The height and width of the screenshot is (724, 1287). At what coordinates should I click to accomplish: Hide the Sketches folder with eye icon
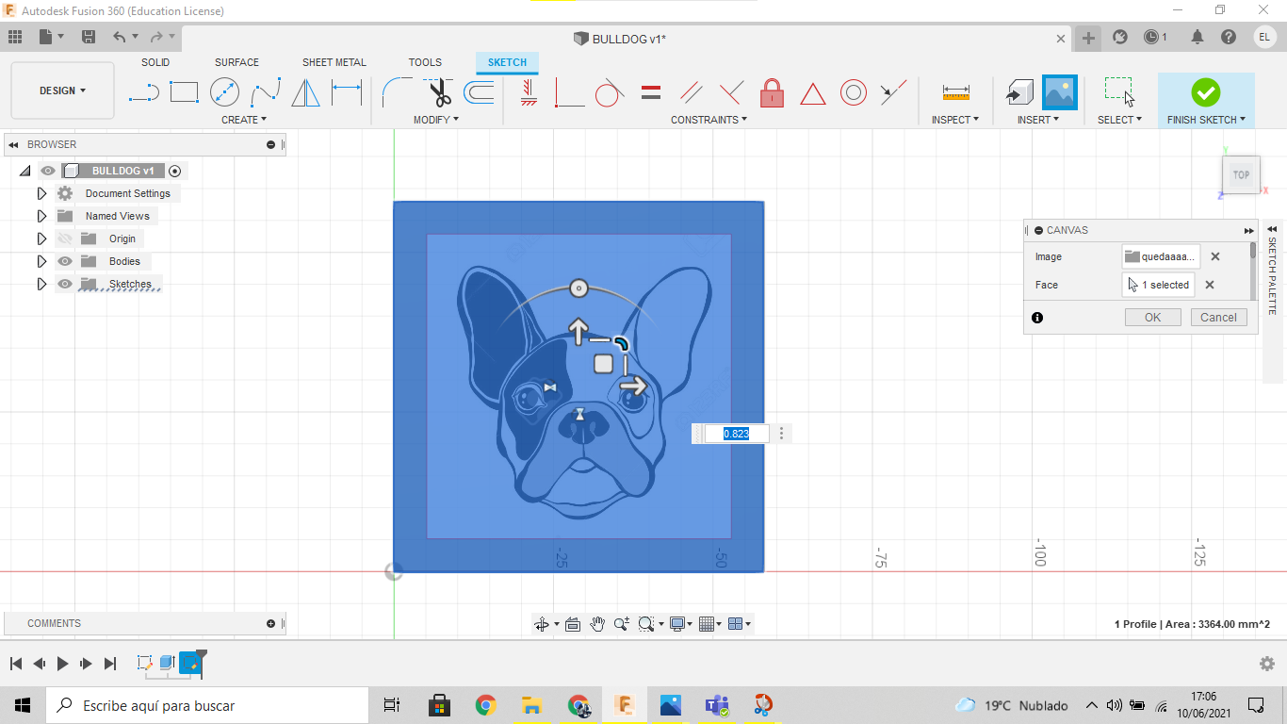click(x=65, y=284)
